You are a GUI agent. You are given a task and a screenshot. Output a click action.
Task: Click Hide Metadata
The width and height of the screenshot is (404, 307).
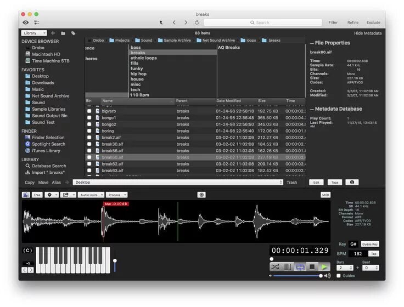click(368, 33)
